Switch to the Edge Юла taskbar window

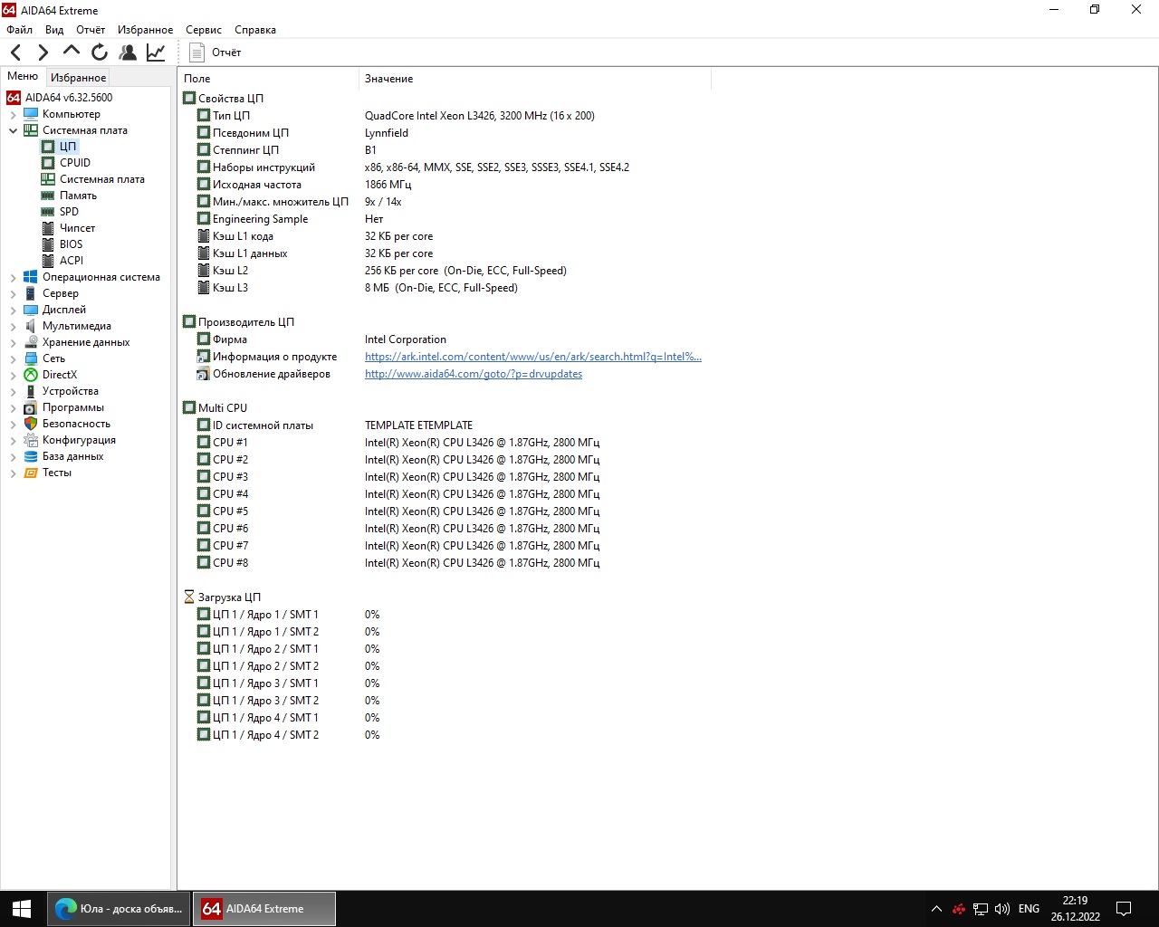(120, 909)
